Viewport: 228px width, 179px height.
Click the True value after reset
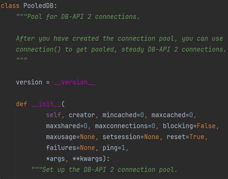pyautogui.click(x=197, y=137)
